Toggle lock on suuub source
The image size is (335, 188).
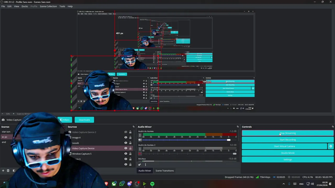pos(130,143)
